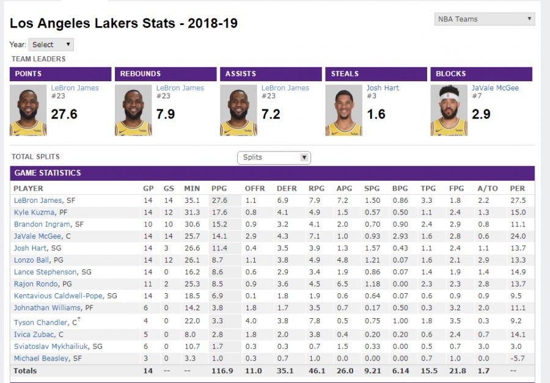Open Brandon Ingram player page
Image resolution: width=550 pixels, height=383 pixels.
42,224
